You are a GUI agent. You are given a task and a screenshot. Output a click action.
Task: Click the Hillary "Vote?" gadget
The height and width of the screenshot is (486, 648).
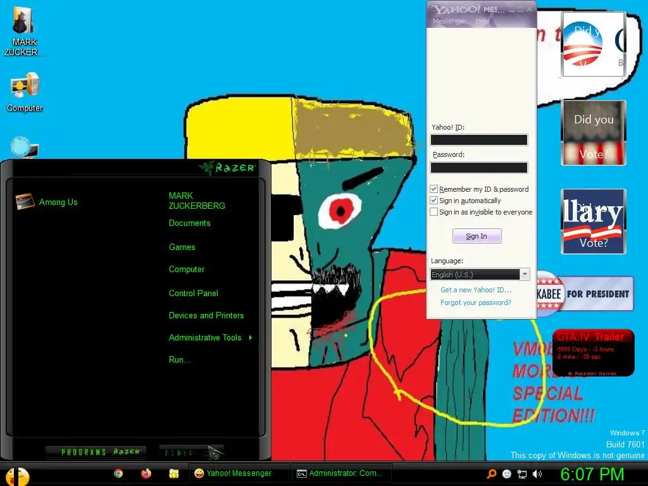point(593,221)
